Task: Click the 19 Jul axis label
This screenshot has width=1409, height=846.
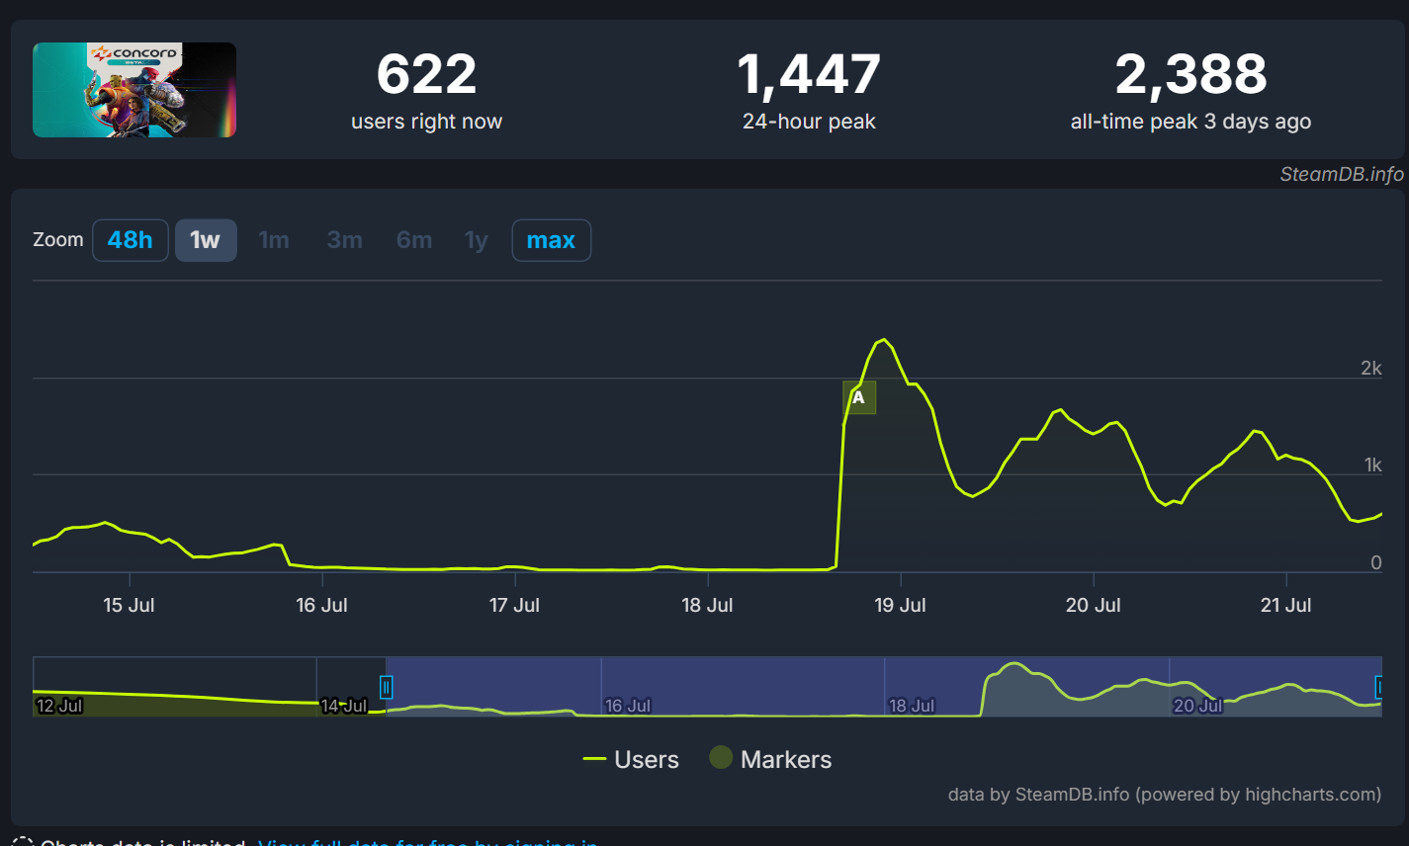Action: point(900,605)
